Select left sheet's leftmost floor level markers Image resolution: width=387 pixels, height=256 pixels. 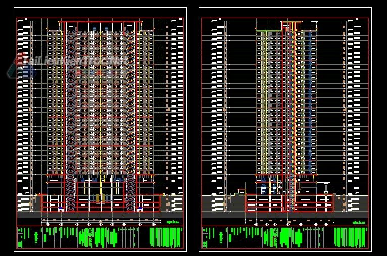pyautogui.click(x=24, y=101)
